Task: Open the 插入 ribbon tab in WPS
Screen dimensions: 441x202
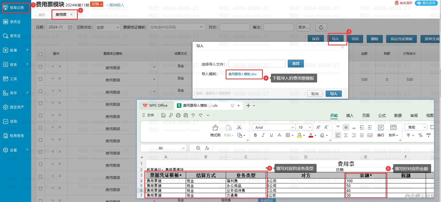Action: pyautogui.click(x=350, y=116)
